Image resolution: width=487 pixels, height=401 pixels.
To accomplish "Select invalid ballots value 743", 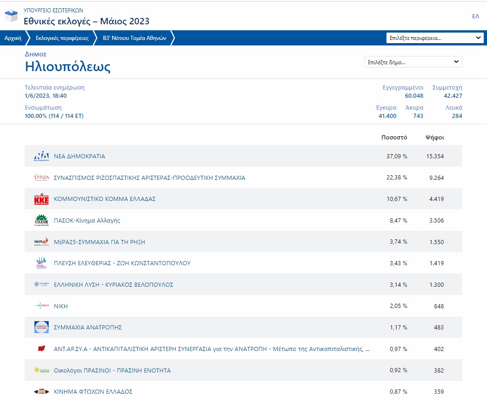I will pyautogui.click(x=418, y=116).
